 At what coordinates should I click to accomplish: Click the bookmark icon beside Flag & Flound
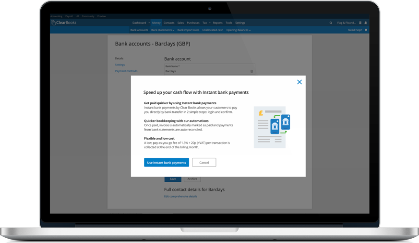(360, 23)
